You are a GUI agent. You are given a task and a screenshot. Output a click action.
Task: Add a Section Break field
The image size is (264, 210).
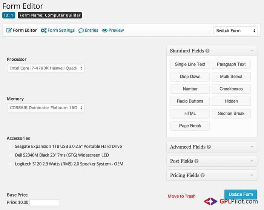[231, 113]
